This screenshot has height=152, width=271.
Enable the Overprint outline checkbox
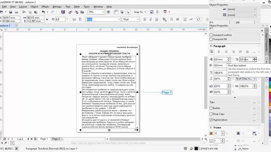(211, 35)
